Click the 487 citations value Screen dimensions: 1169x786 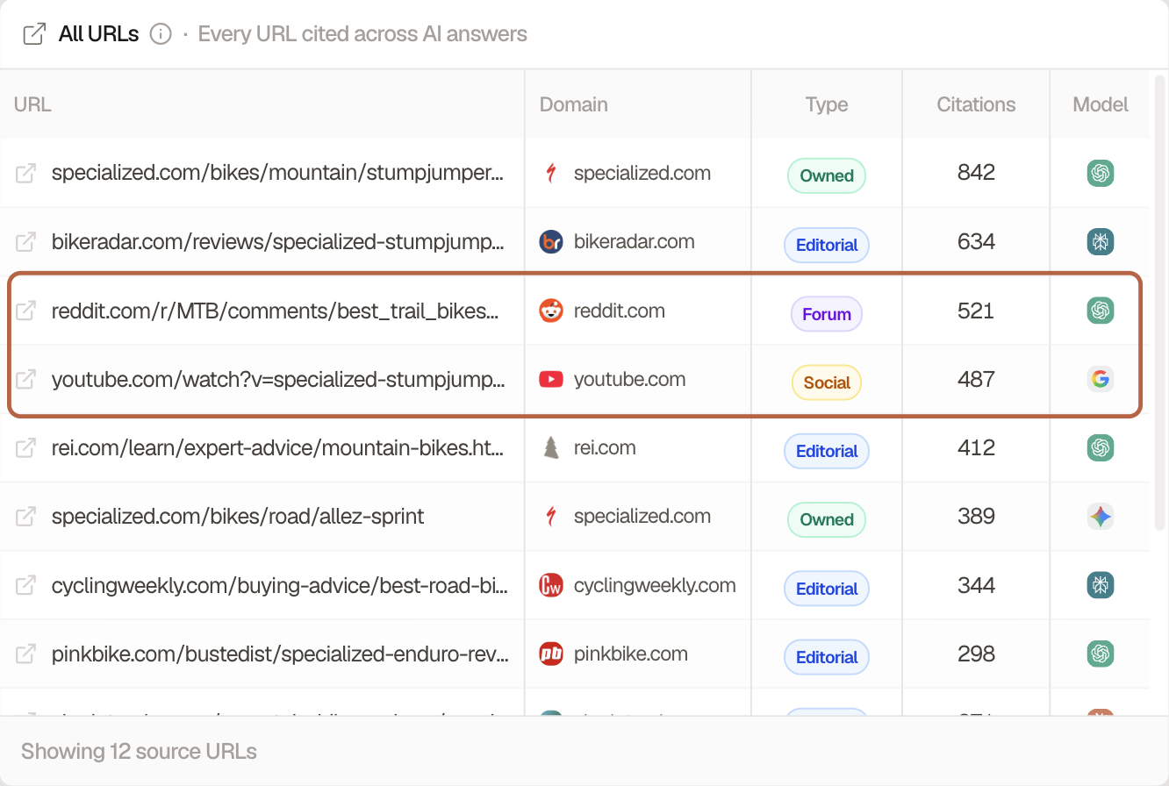976,379
